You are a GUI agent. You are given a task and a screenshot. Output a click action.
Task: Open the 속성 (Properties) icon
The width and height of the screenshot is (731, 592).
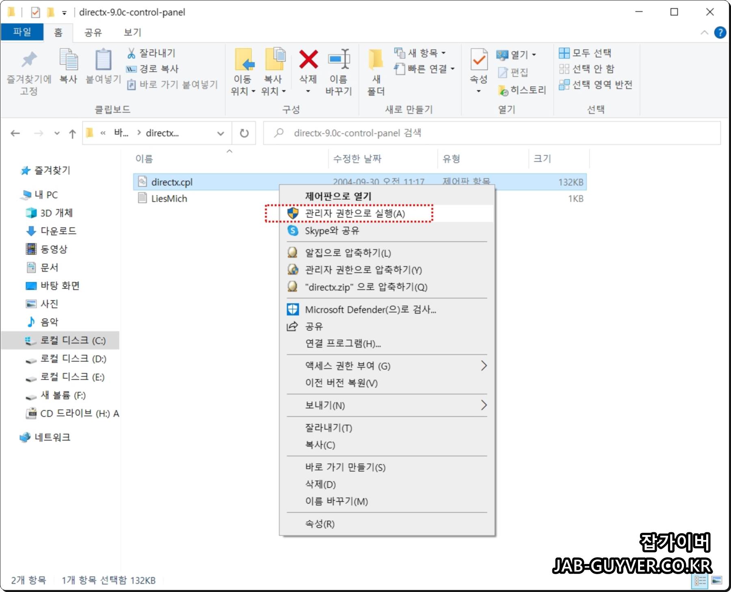point(478,67)
